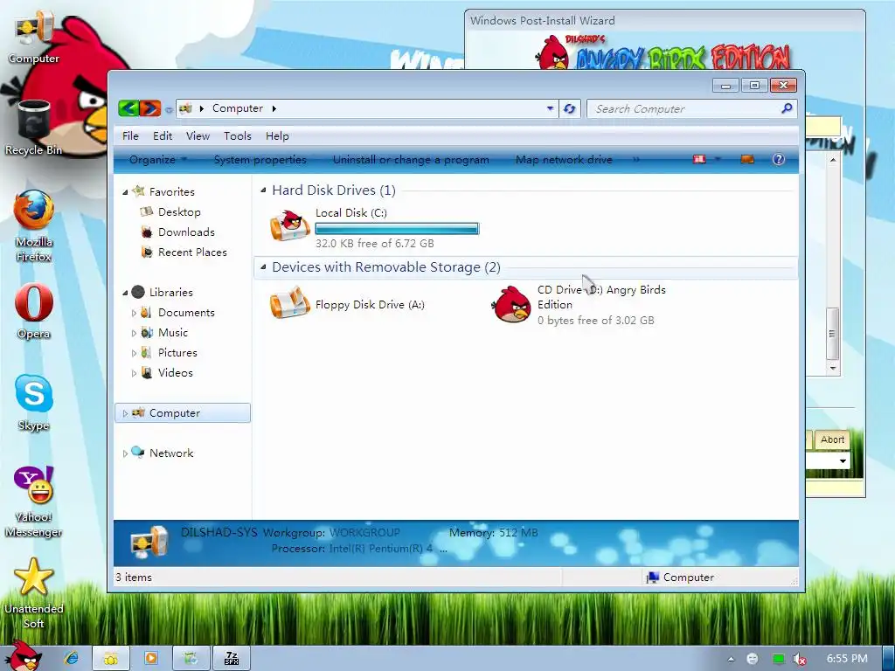Expand the Computer node in the navigation pane
The height and width of the screenshot is (671, 895).
(125, 413)
